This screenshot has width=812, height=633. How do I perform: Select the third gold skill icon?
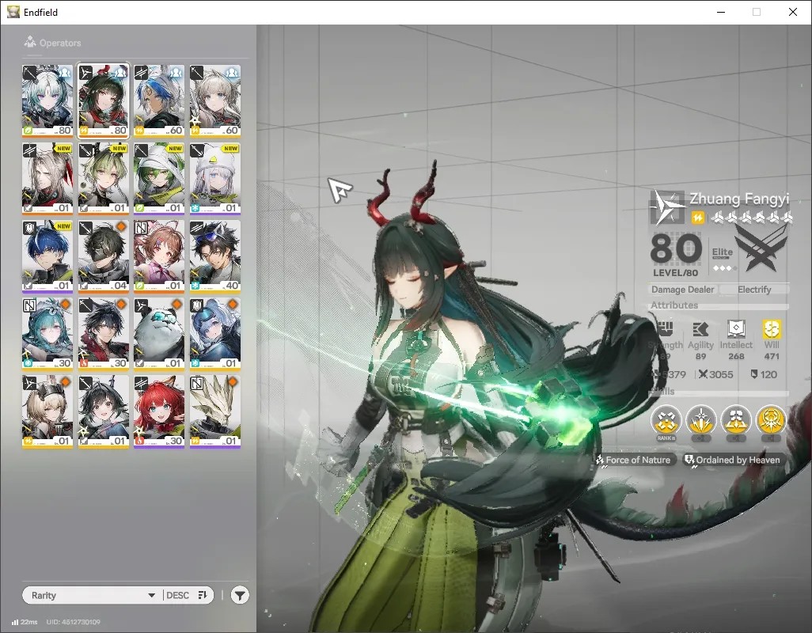[735, 420]
